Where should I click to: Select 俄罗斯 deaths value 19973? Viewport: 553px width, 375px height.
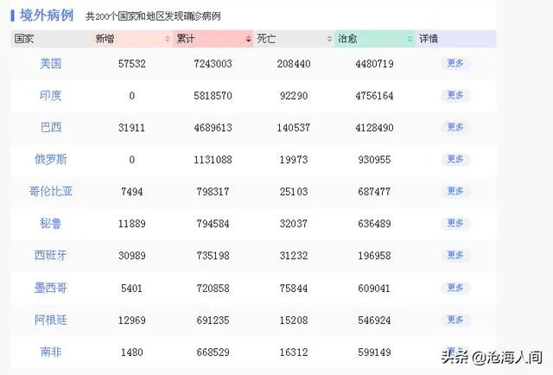(294, 160)
